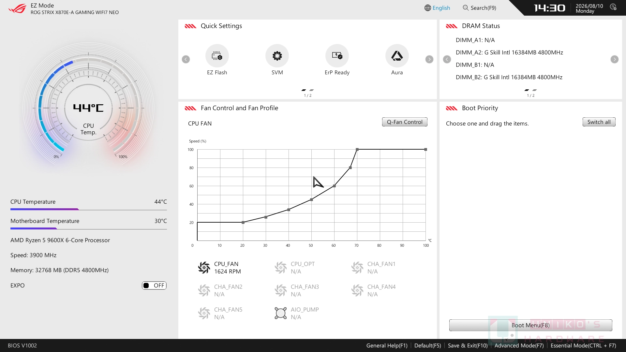
Task: Click the Choose one and drag the items text
Action: point(487,124)
